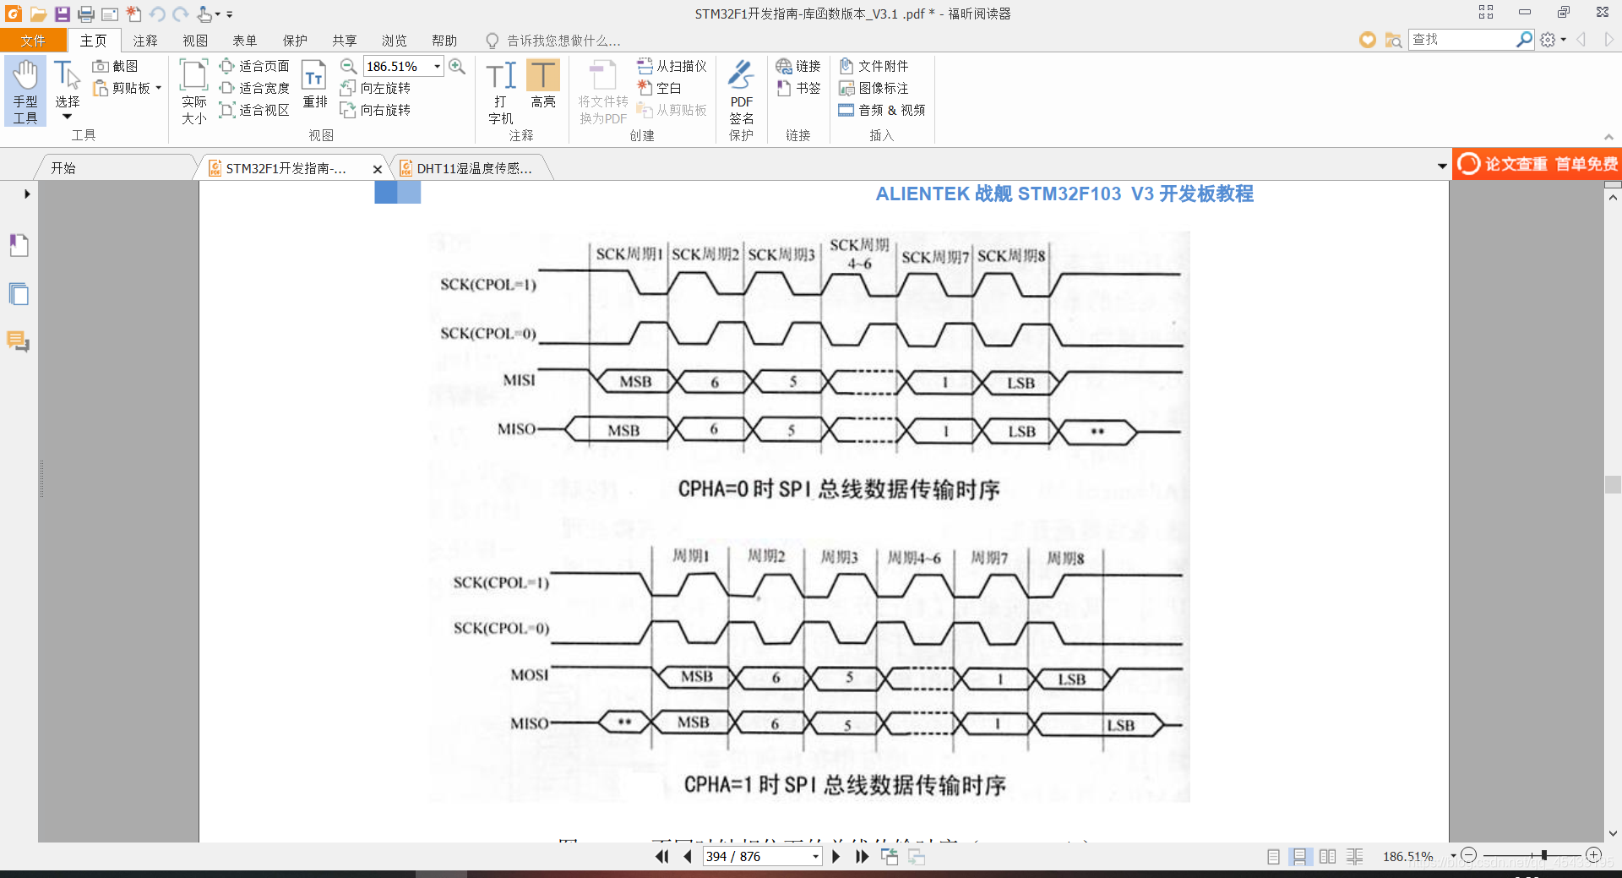Zoom in with the ribbon plus magnifier
The height and width of the screenshot is (878, 1622).
pos(457,66)
